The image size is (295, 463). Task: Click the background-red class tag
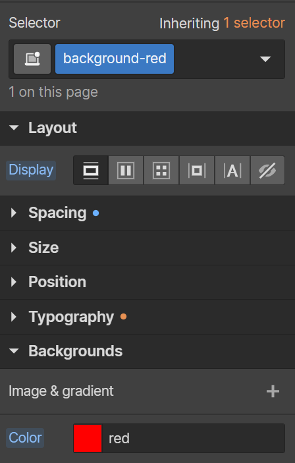click(x=115, y=59)
